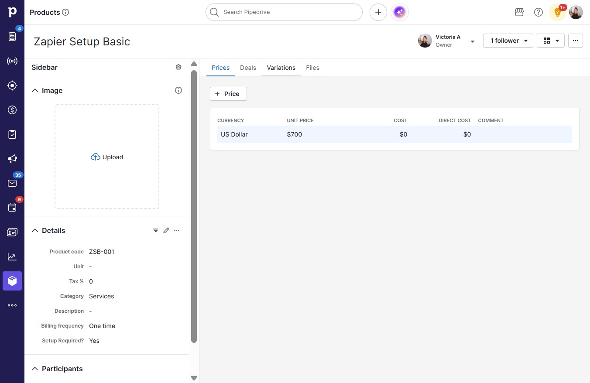This screenshot has height=383, width=590.
Task: Click the Category value Services
Action: 102,296
